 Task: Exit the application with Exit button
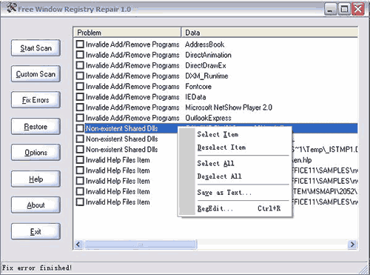[x=36, y=231]
